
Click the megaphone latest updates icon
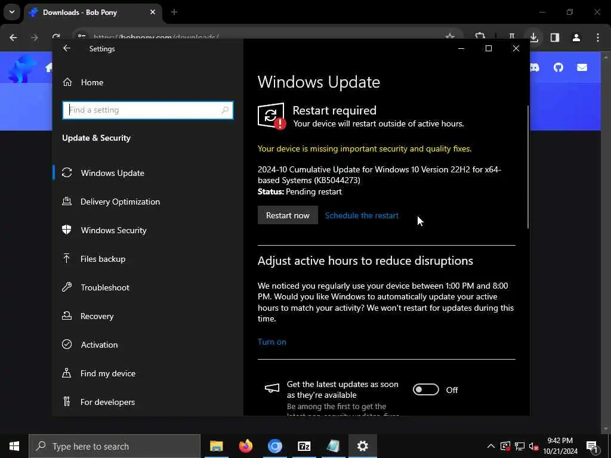[272, 388]
